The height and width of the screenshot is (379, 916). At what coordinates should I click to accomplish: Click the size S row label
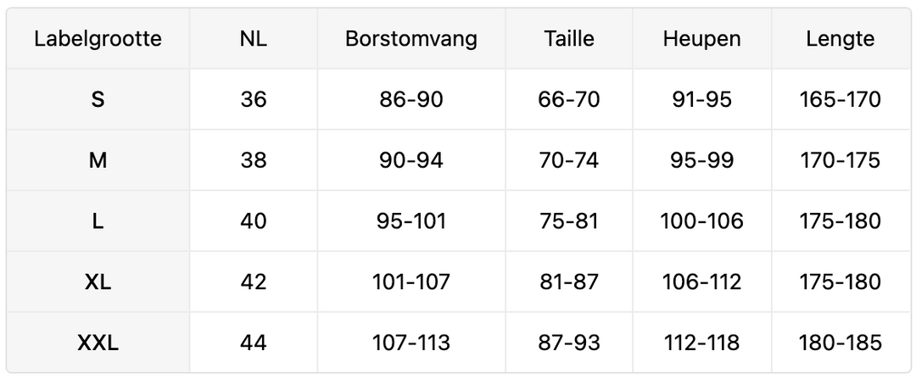coord(98,100)
